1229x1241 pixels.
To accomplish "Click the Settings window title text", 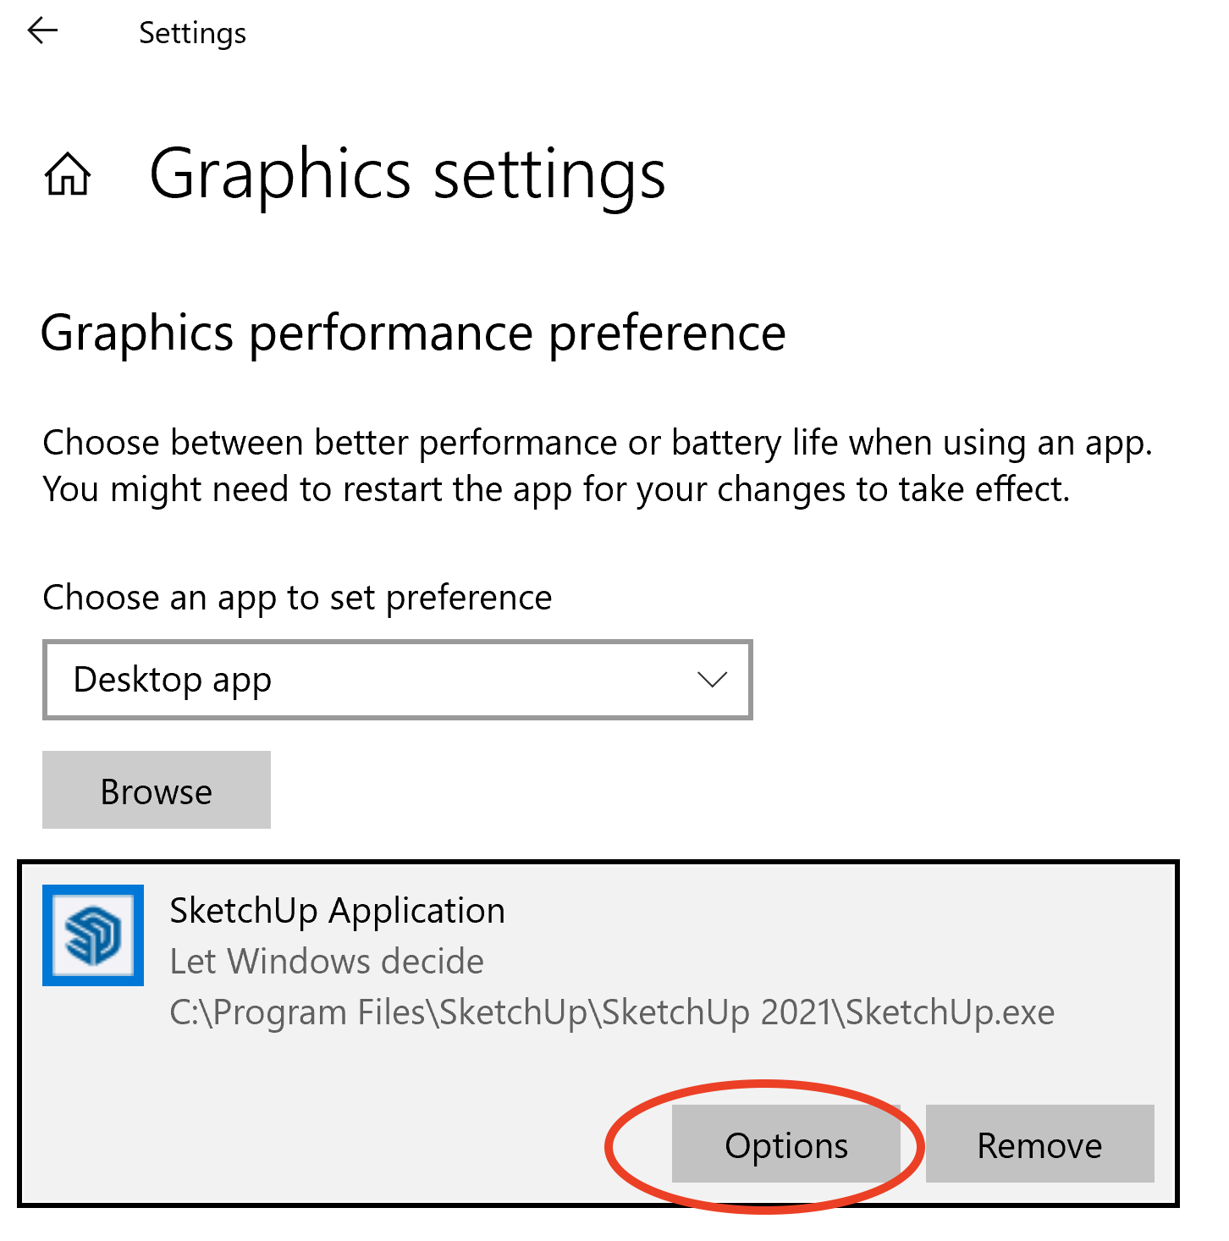I will point(192,33).
